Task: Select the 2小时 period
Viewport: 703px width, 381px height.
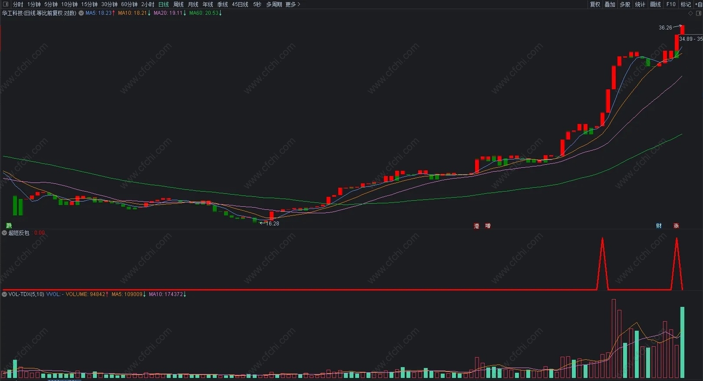Action: [148, 4]
